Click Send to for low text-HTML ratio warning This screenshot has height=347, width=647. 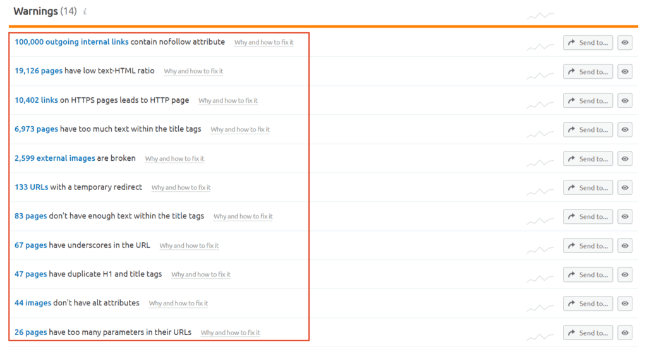pyautogui.click(x=588, y=72)
